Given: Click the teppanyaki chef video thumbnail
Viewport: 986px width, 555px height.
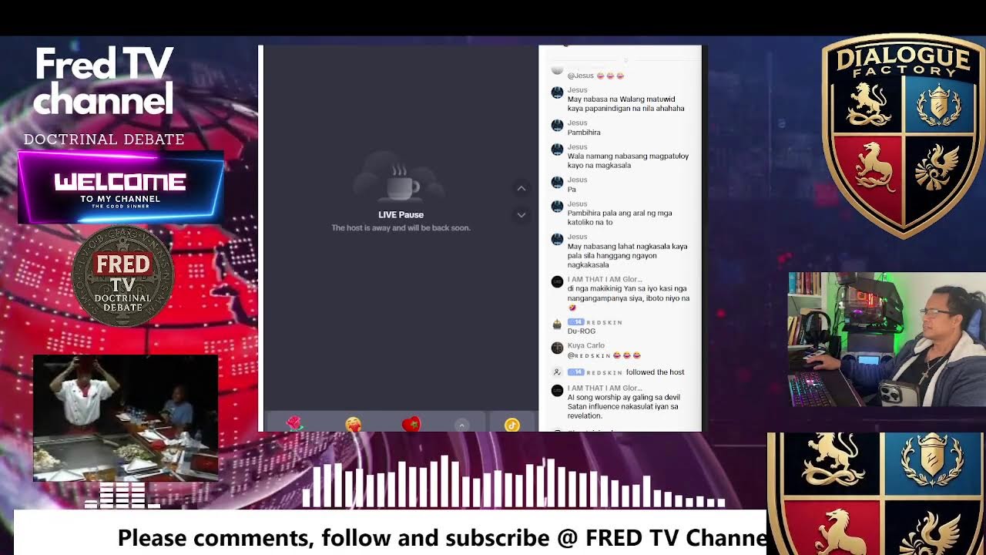Looking at the screenshot, I should (126, 419).
